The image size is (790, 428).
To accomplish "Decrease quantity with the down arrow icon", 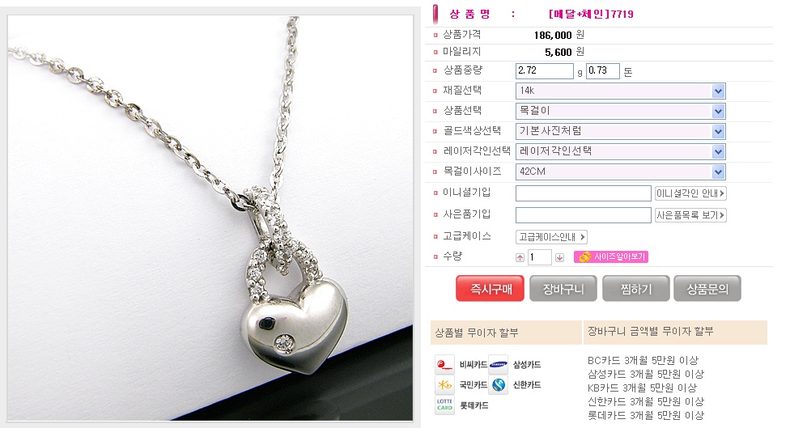I will coord(559,258).
